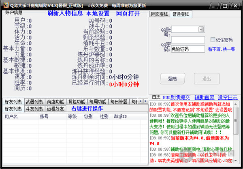Click the 退出 button

point(207,79)
